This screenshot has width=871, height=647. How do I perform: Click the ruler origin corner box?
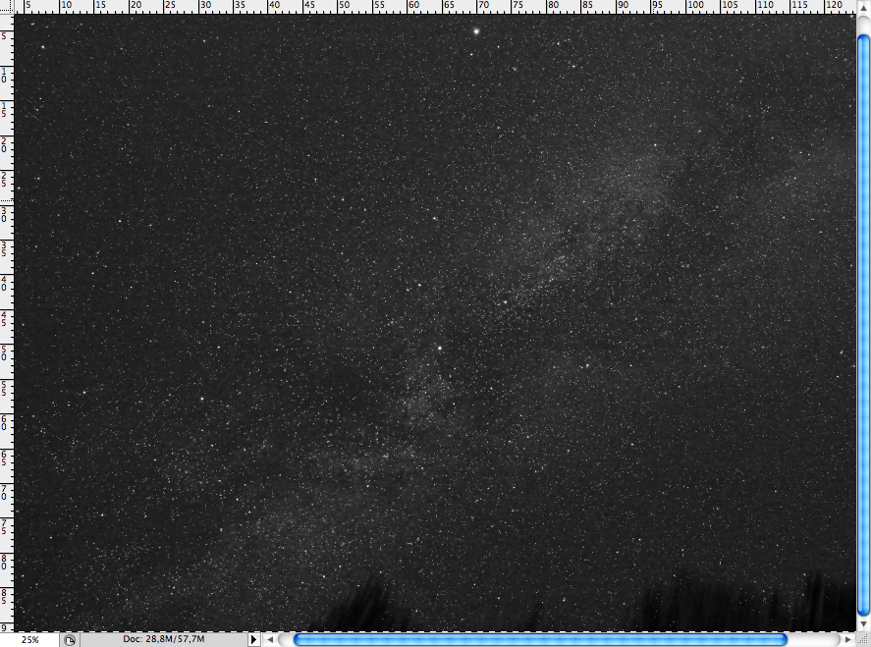[x=7, y=7]
